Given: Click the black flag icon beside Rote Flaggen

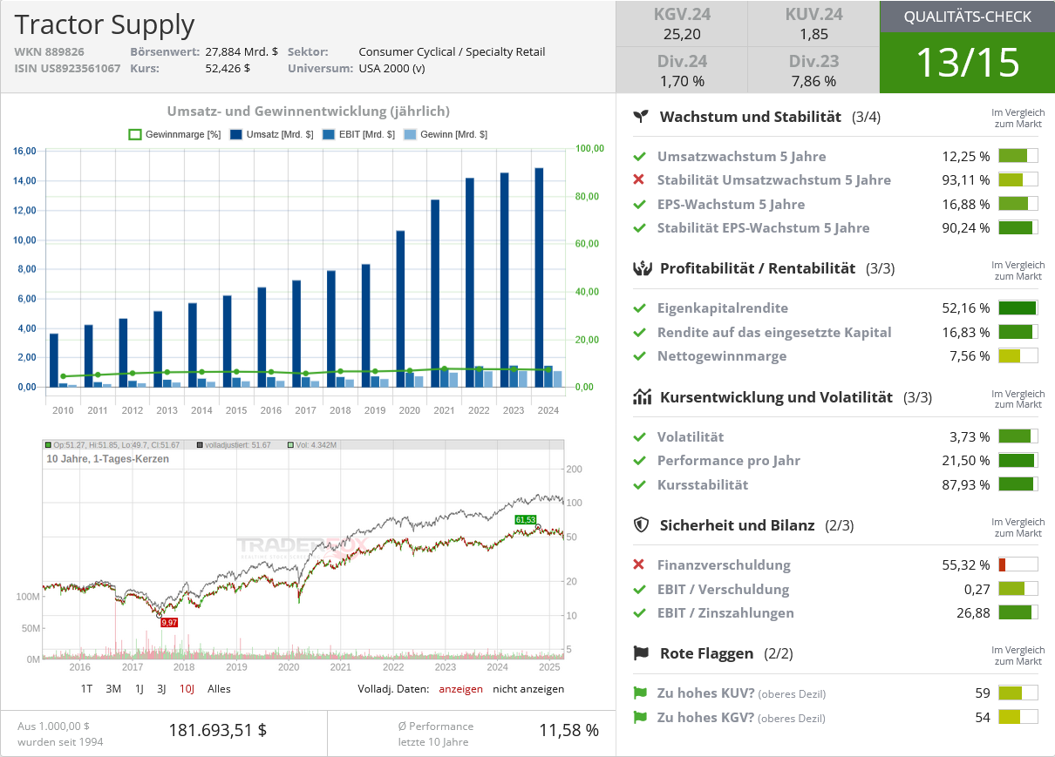Looking at the screenshot, I should click(x=642, y=653).
